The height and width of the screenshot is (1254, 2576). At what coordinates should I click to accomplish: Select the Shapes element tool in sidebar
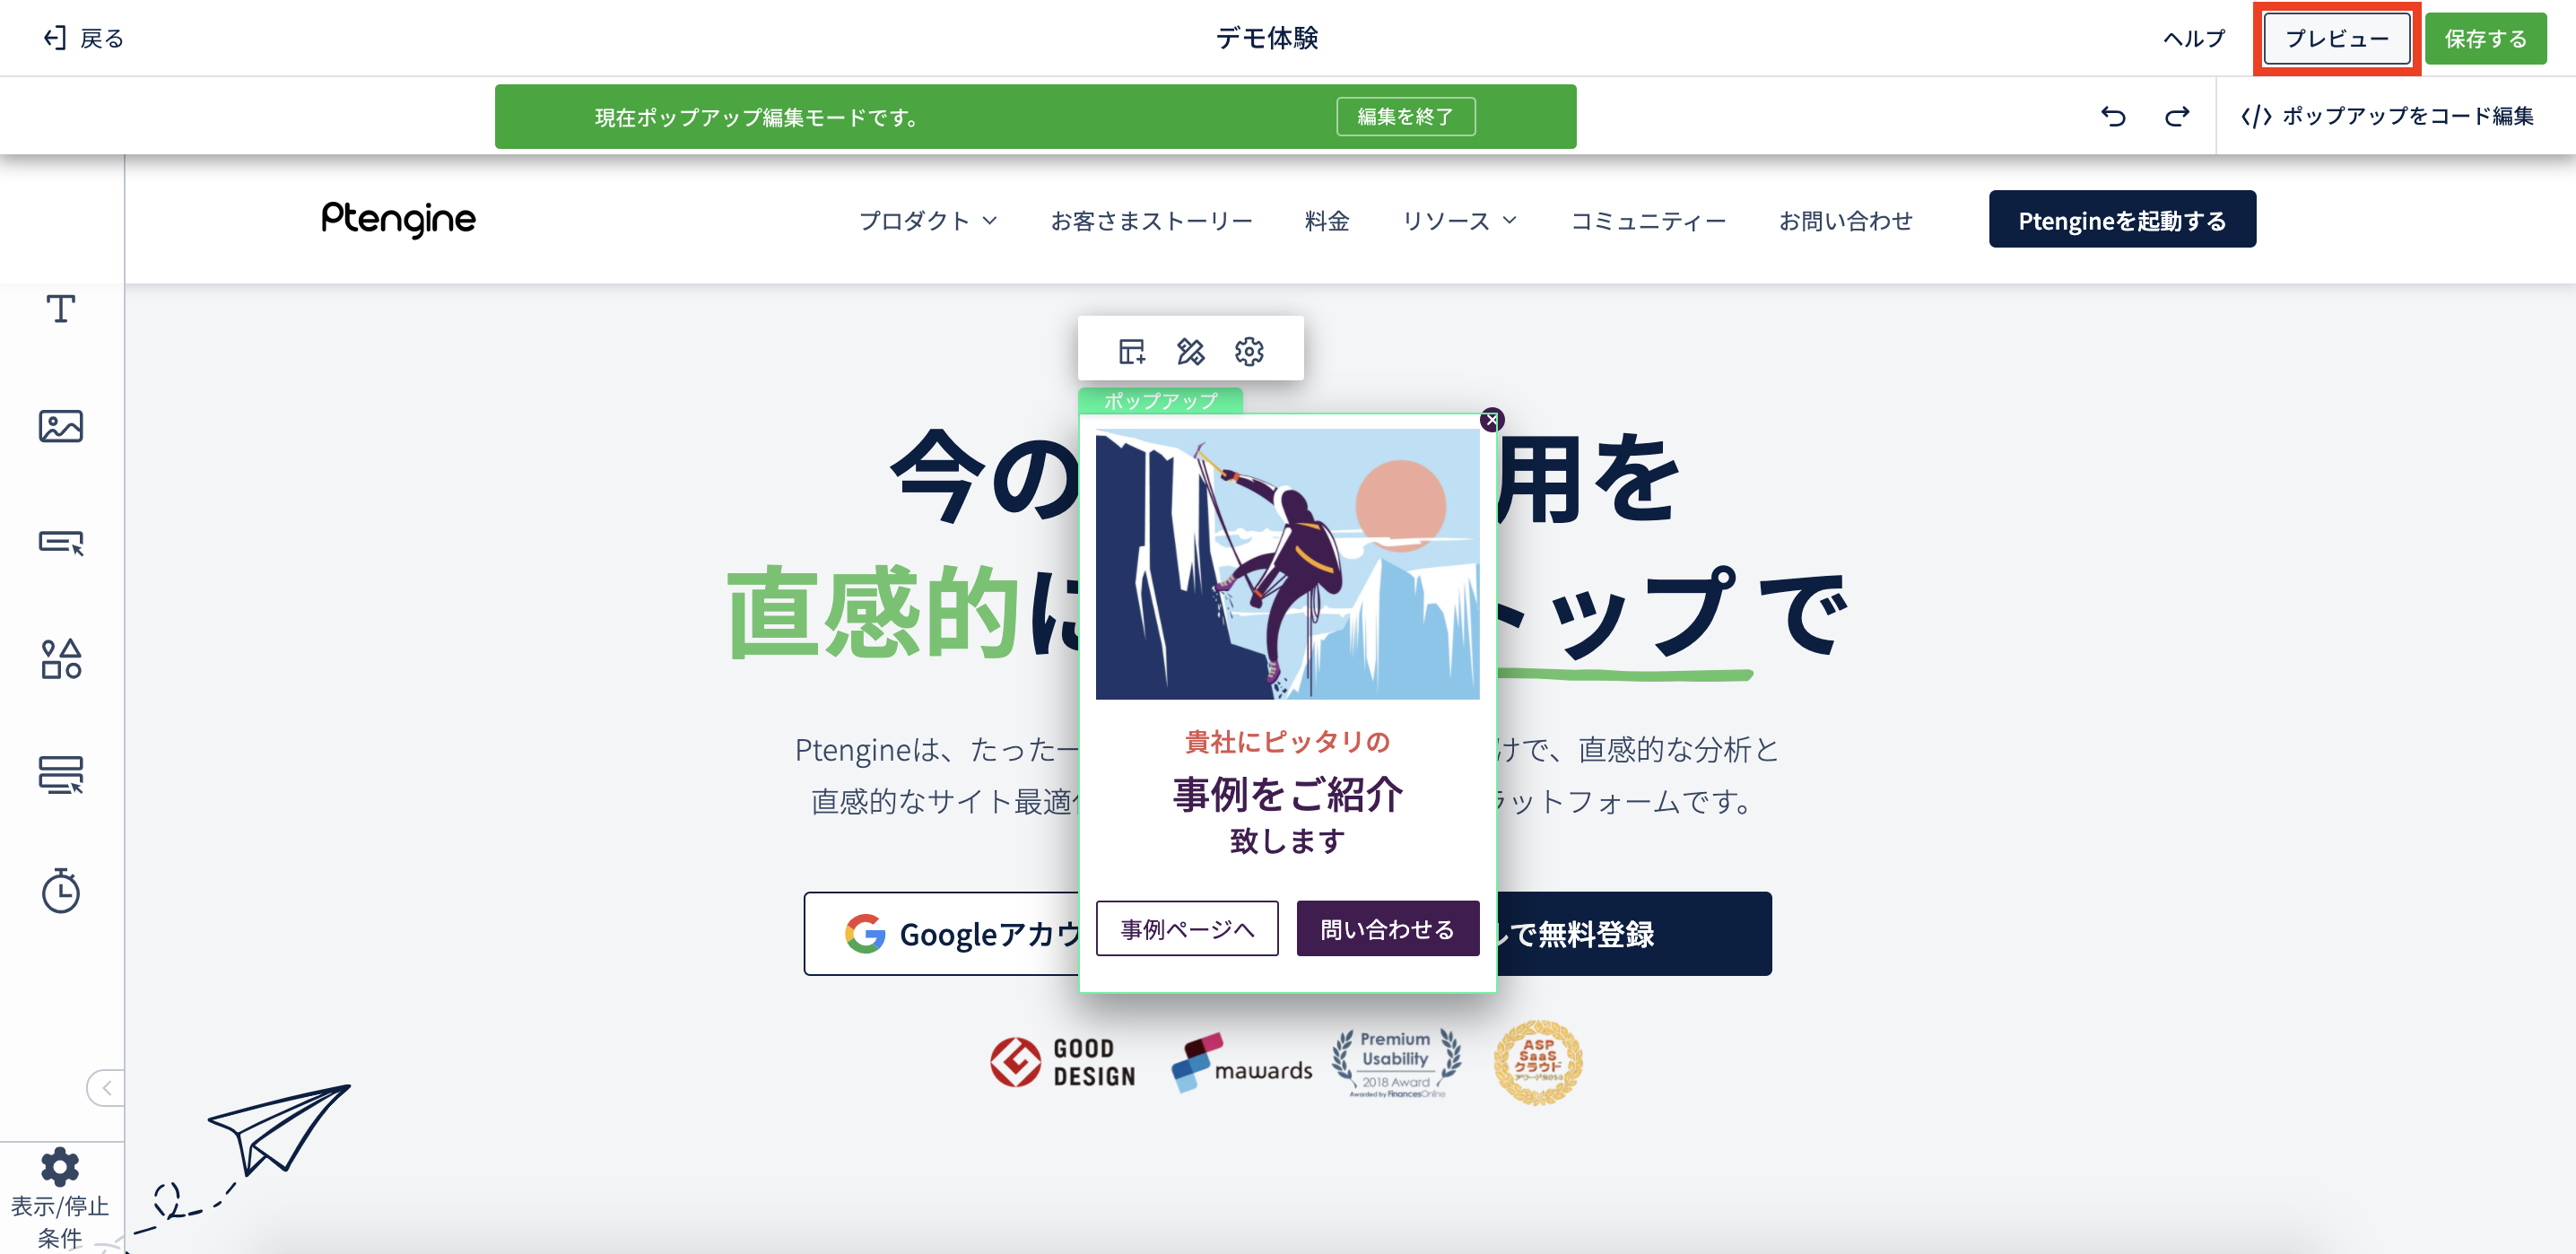[x=60, y=659]
